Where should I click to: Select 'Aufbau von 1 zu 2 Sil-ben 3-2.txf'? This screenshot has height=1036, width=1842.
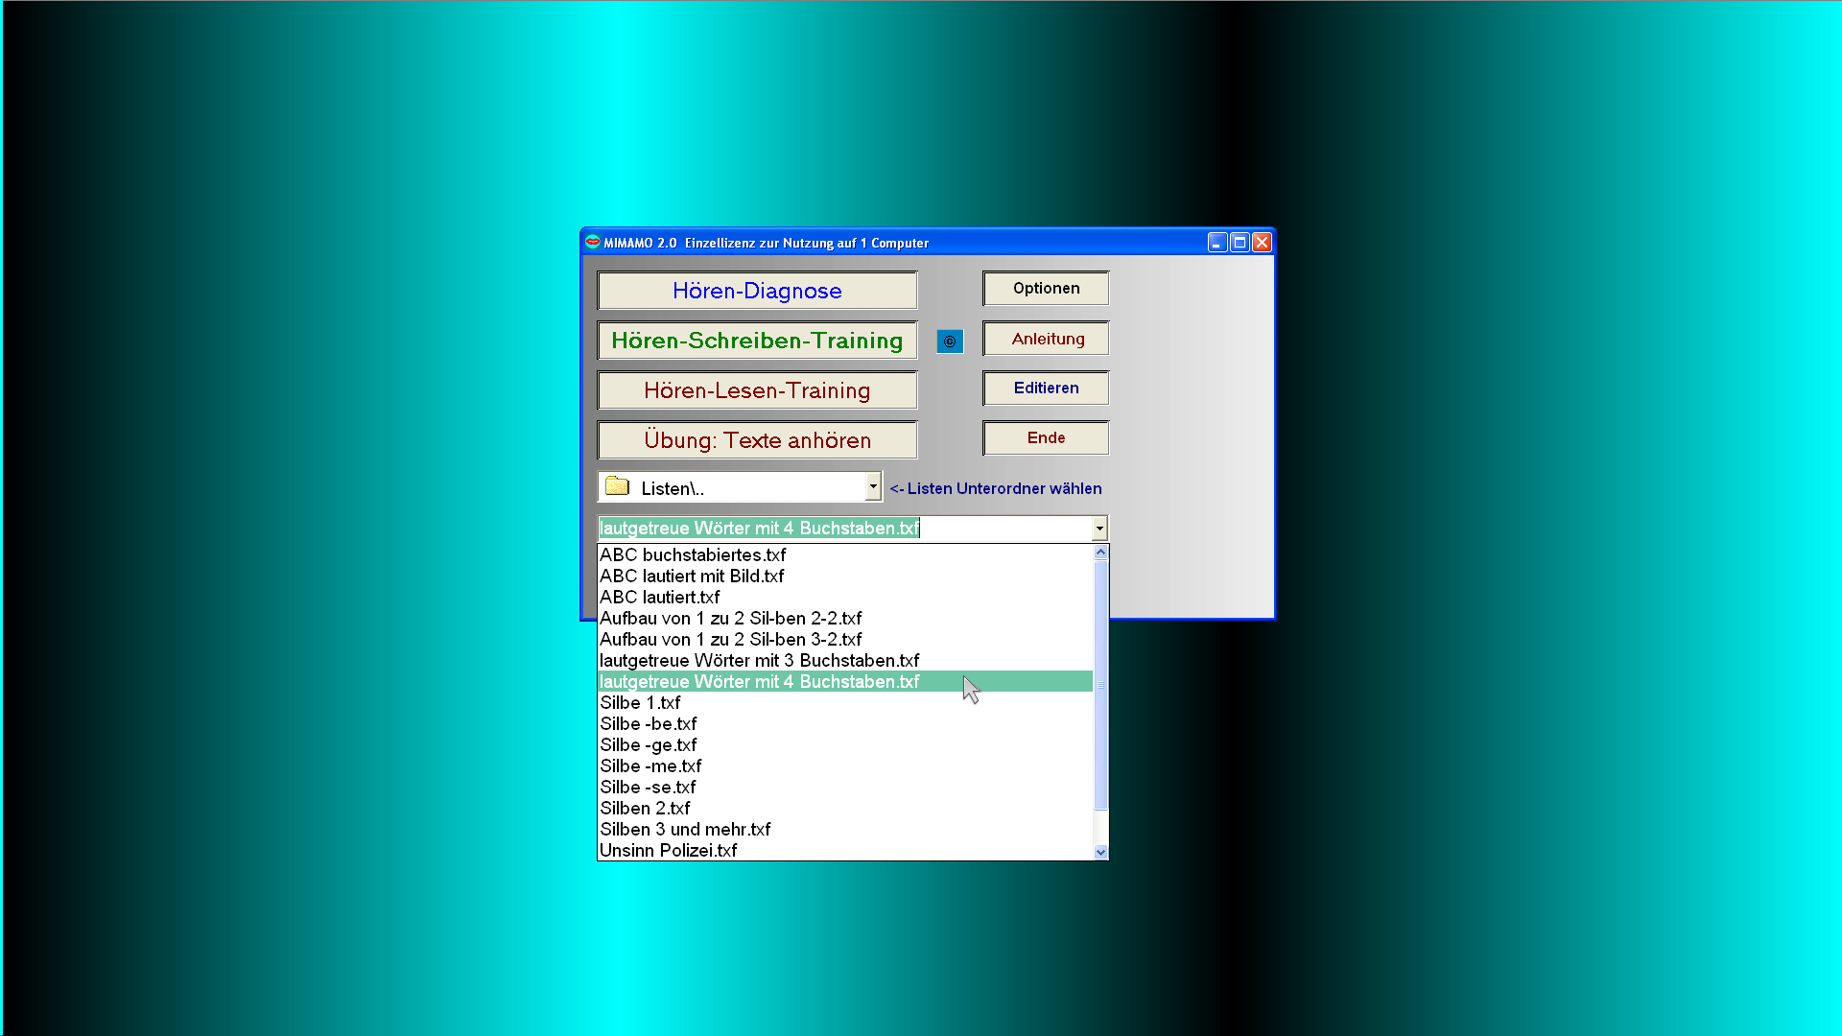(730, 640)
